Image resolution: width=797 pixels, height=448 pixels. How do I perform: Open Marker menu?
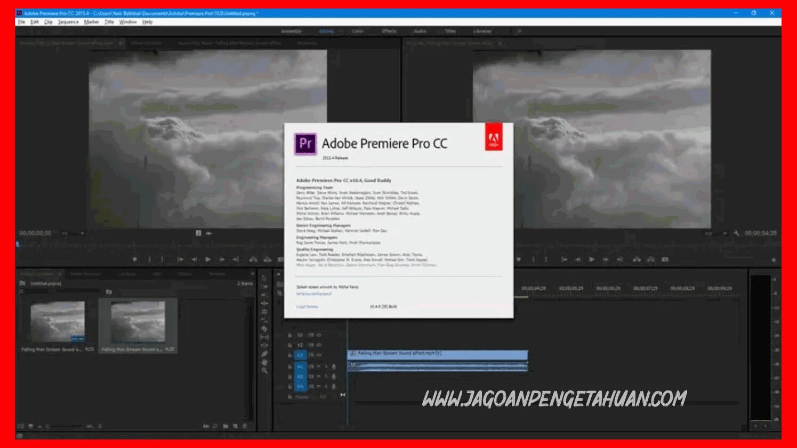pos(91,22)
